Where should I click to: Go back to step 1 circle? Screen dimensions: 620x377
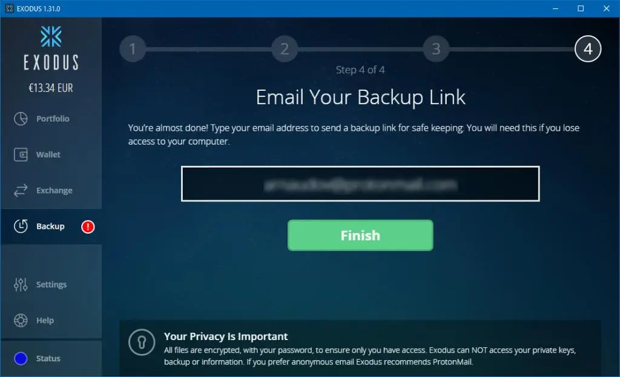[133, 48]
